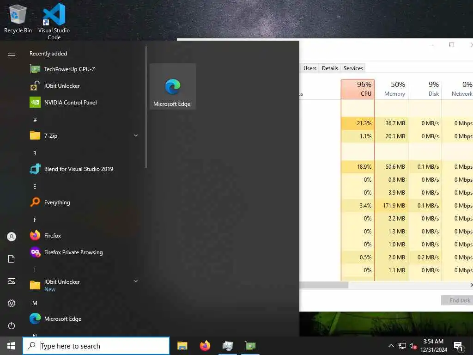Switch to Users tab in Task Manager

[310, 68]
